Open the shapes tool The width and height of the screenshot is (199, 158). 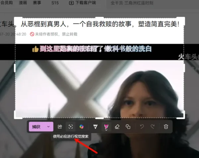coord(128,127)
